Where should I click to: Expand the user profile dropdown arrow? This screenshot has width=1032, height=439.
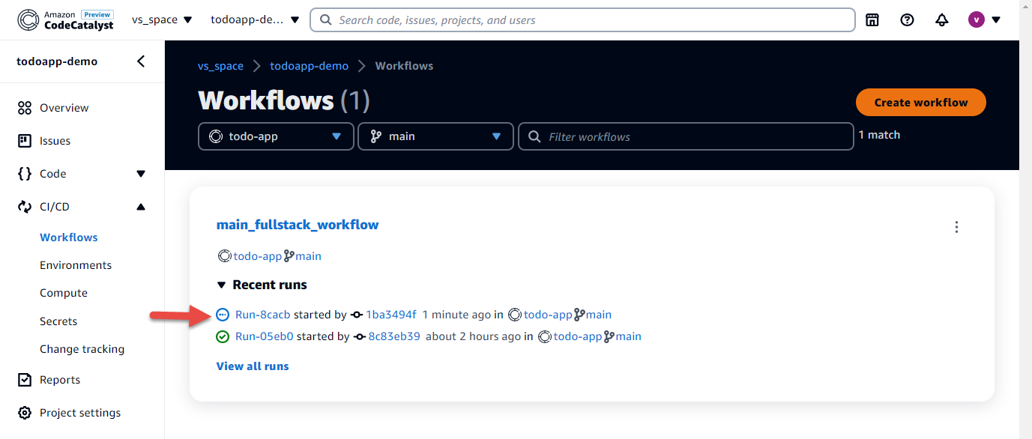(996, 20)
